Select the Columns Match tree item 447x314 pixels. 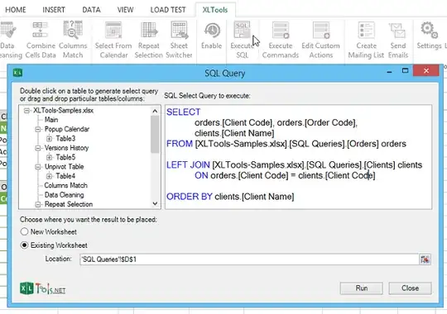pyautogui.click(x=66, y=186)
